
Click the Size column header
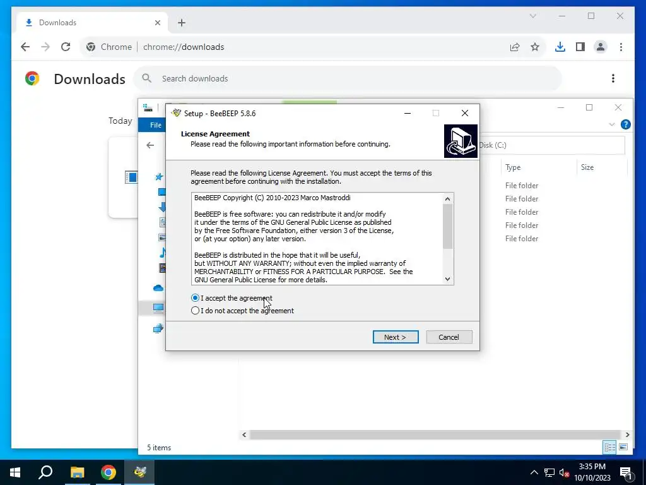click(x=587, y=167)
